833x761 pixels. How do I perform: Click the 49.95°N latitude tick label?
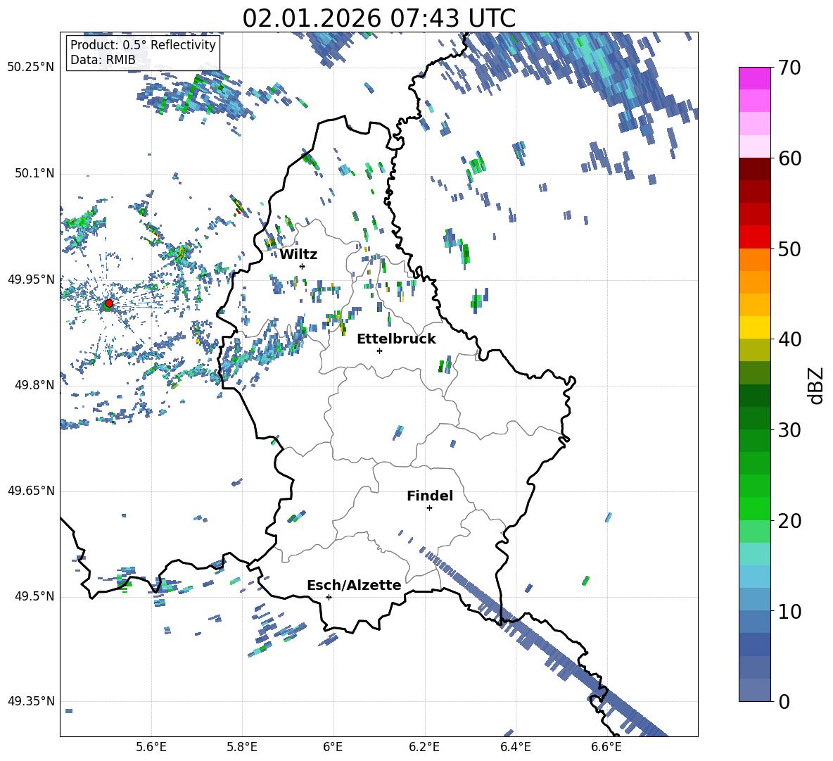point(31,279)
